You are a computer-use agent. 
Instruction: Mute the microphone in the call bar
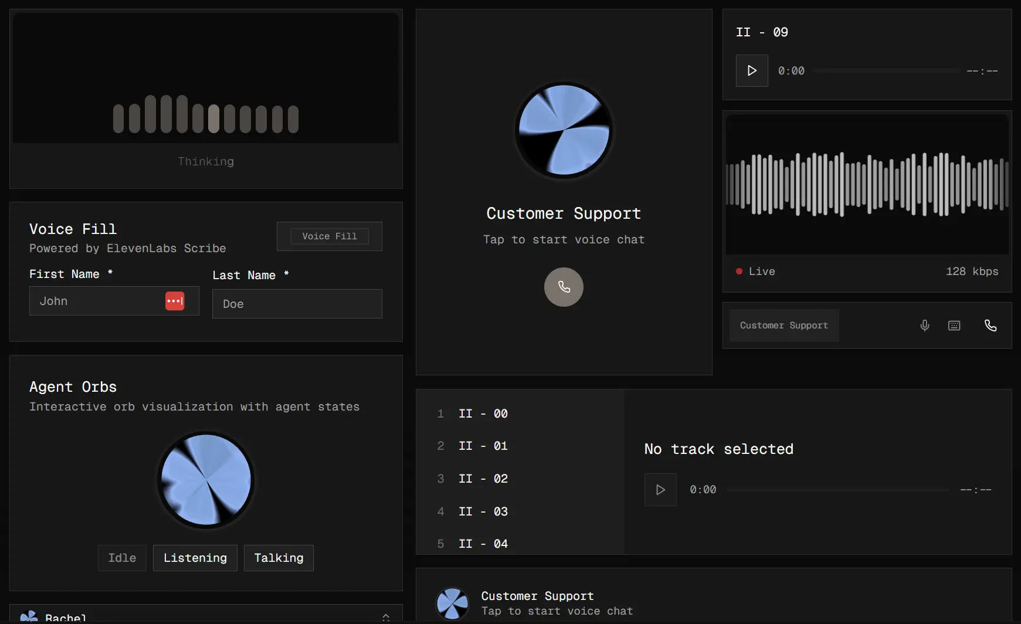pos(924,325)
